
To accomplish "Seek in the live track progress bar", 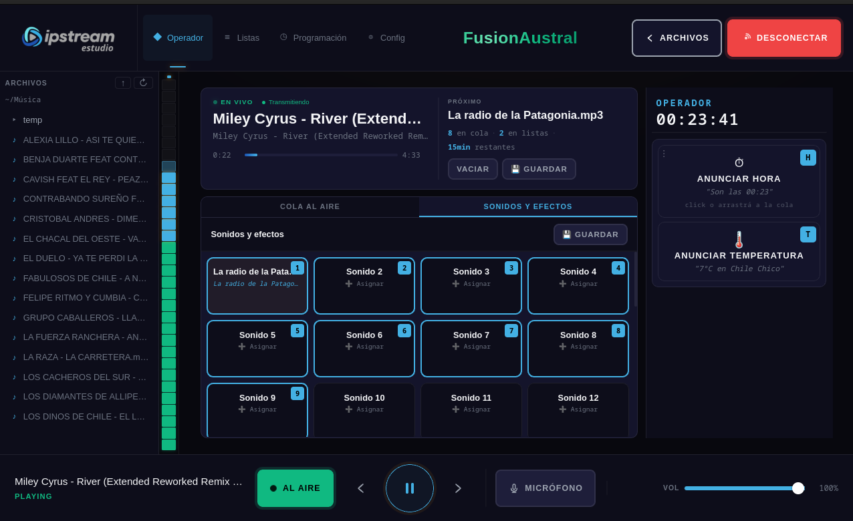I will (321, 155).
